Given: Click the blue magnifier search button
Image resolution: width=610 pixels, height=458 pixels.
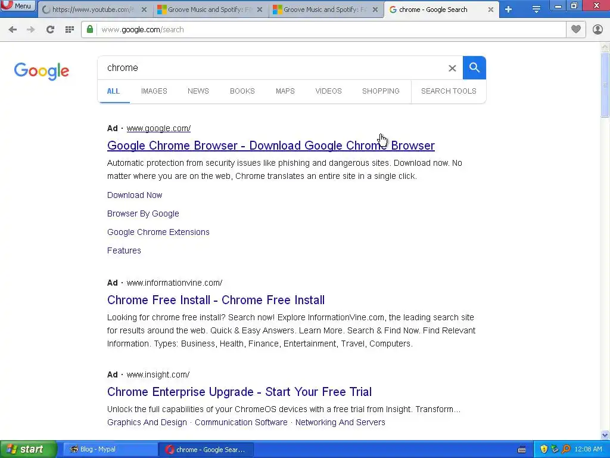Looking at the screenshot, I should click(474, 68).
